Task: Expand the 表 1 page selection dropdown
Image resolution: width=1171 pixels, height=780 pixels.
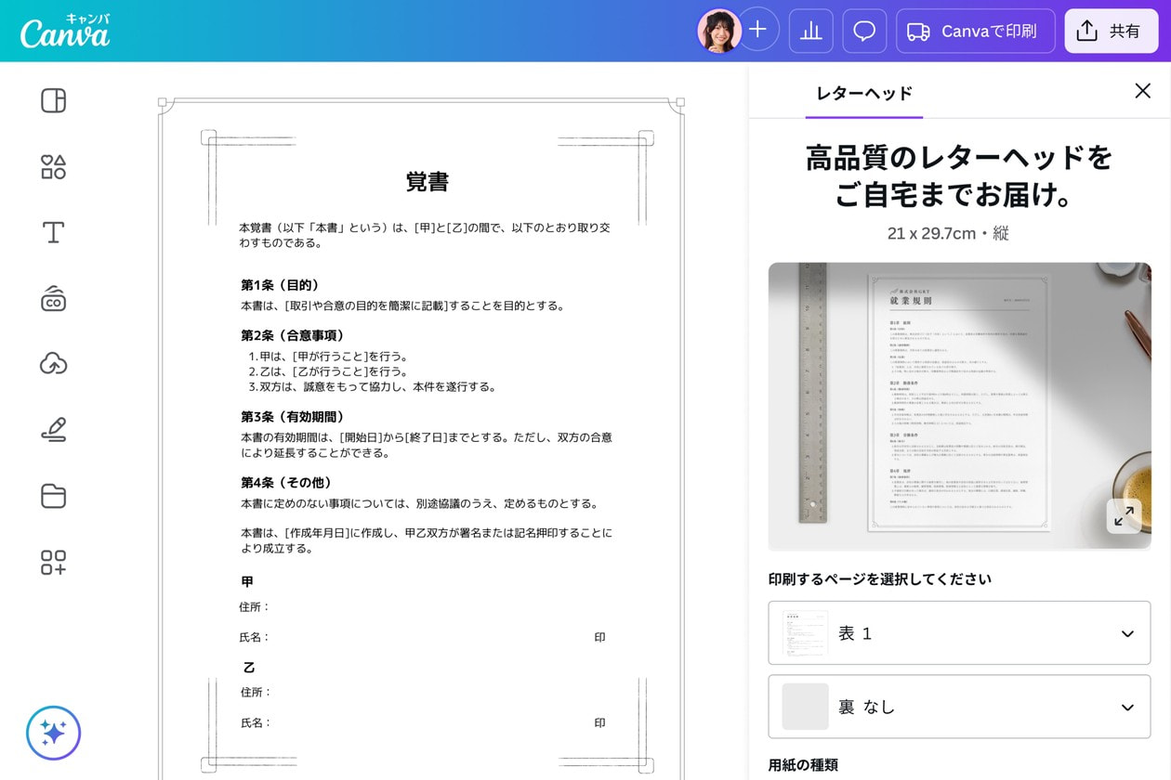Action: pos(959,633)
